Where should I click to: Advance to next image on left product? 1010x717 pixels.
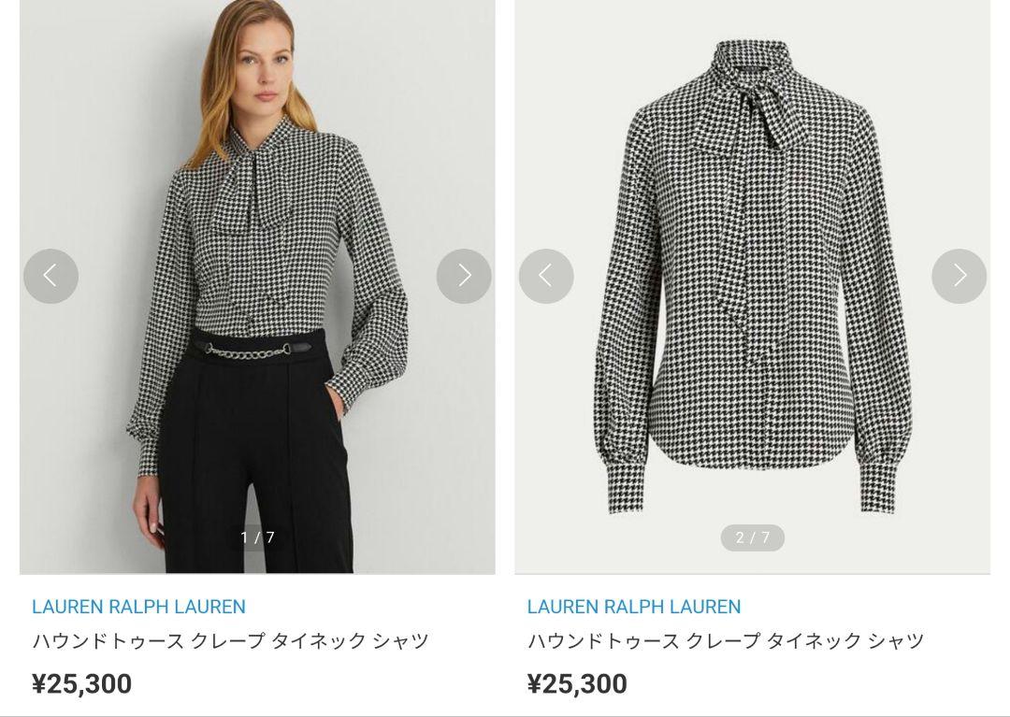(x=464, y=276)
